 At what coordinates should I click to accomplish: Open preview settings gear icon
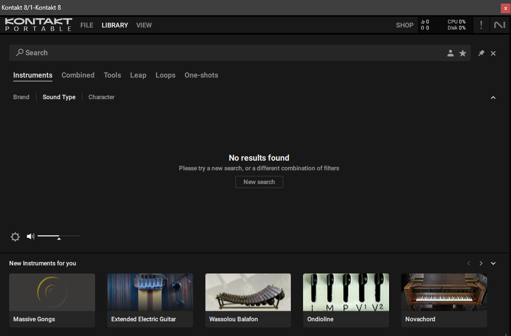coord(15,236)
